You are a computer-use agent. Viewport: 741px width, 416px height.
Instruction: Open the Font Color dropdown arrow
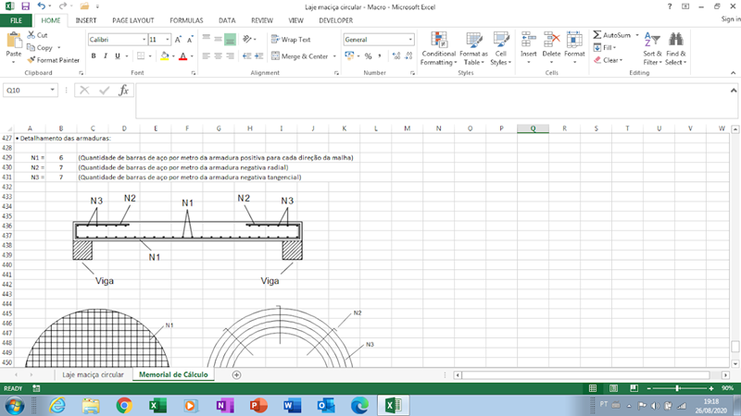pos(192,56)
